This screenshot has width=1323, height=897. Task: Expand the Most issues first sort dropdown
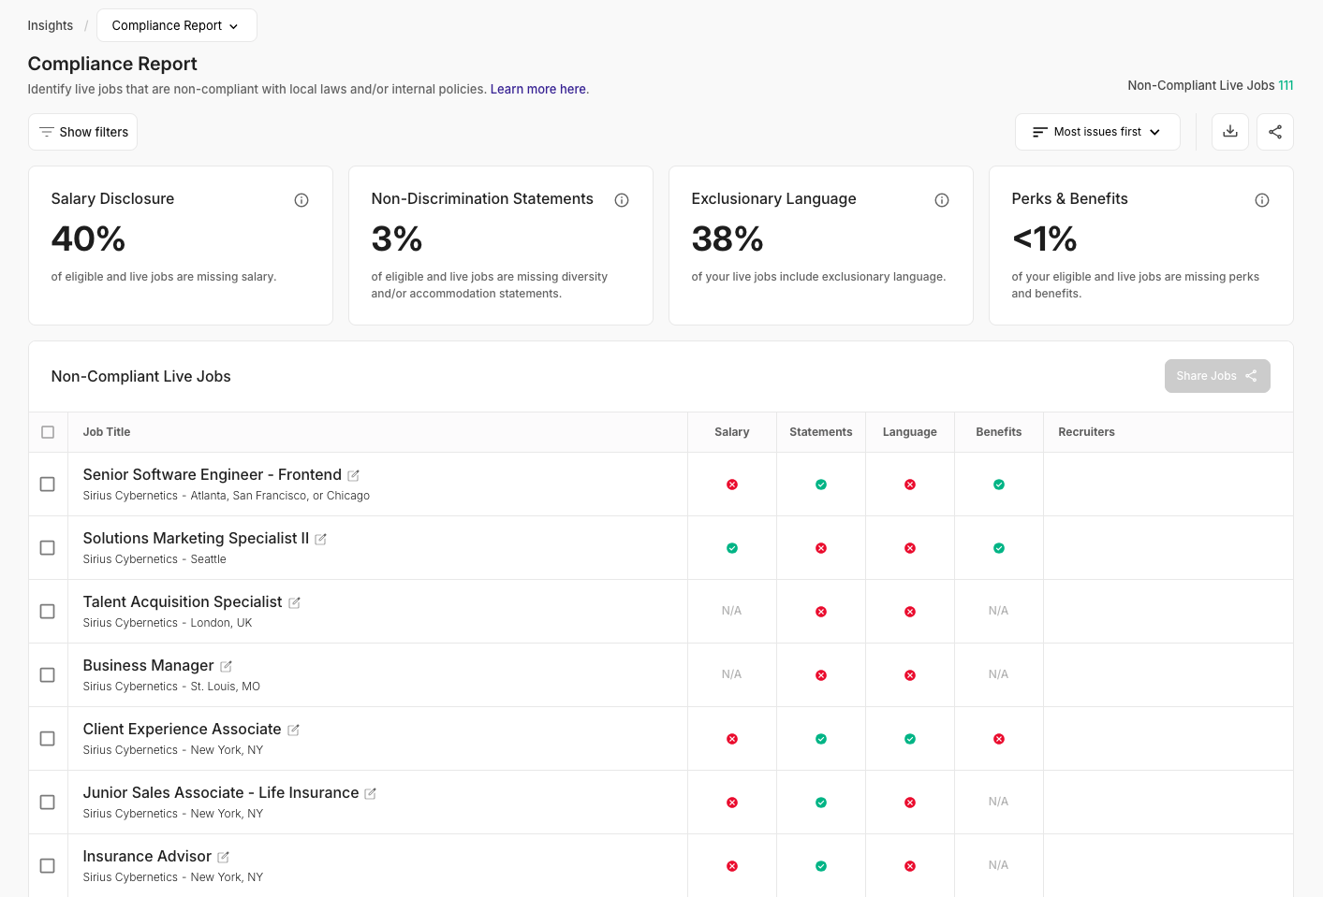1096,132
